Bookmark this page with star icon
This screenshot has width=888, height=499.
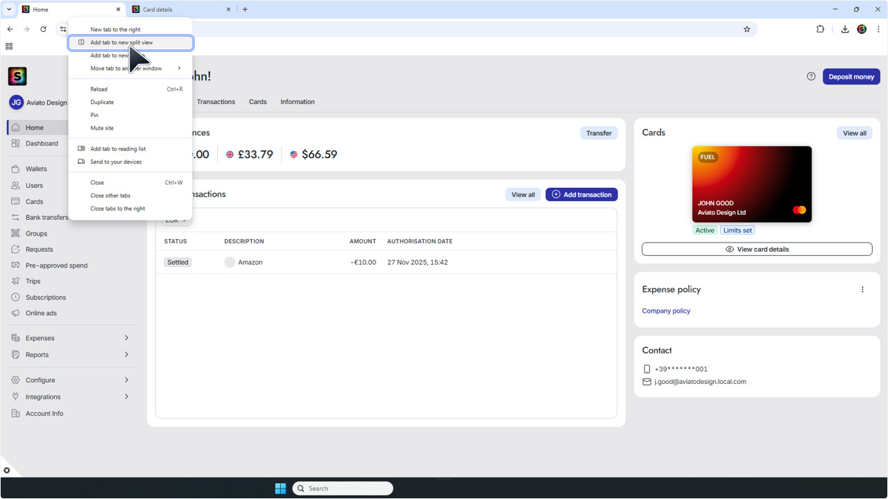pyautogui.click(x=747, y=29)
